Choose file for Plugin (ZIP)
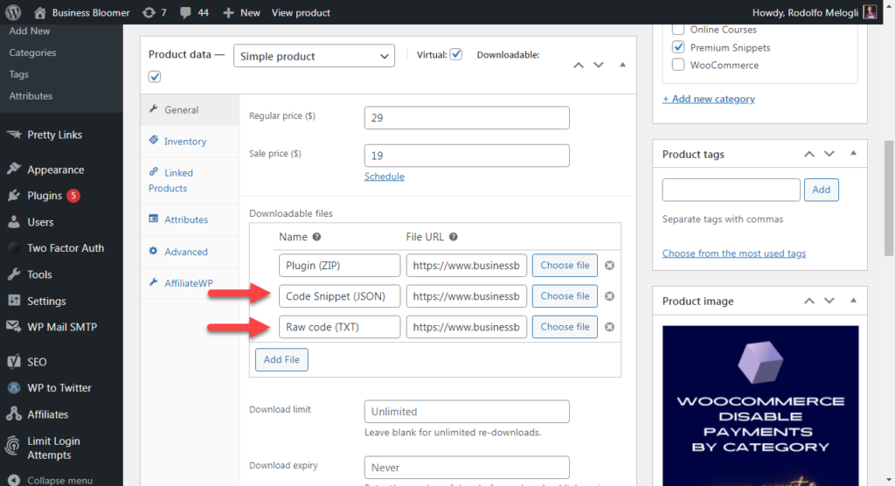 565,266
